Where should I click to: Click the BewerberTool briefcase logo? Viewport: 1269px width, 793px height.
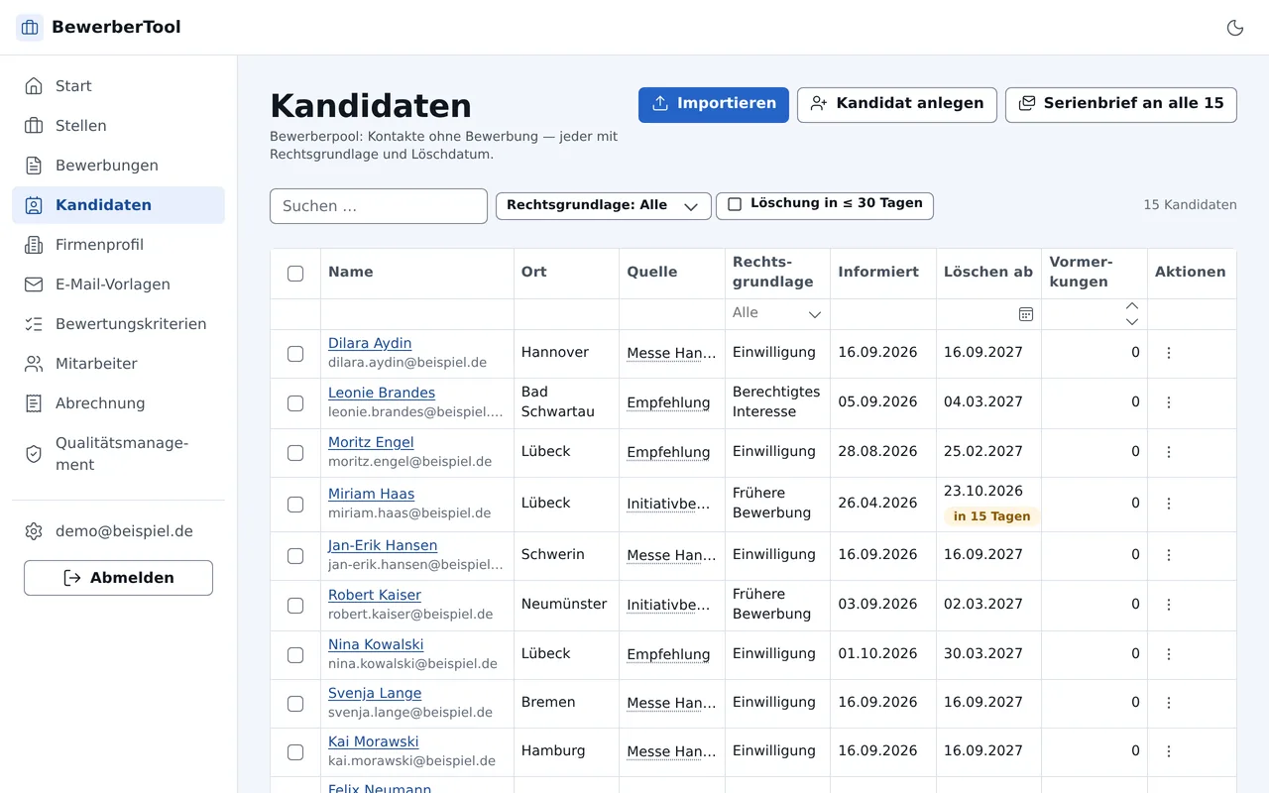[30, 28]
